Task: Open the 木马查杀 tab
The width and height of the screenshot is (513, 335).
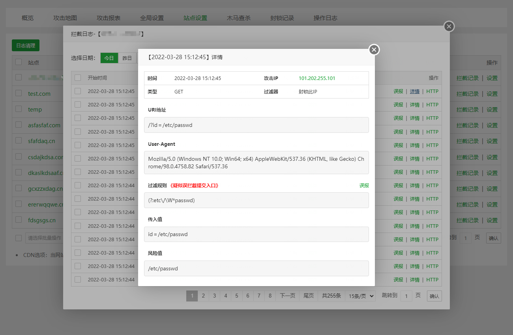Action: click(239, 18)
